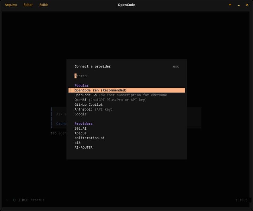
Task: Select abliteration.ai provider
Action: coord(127,138)
